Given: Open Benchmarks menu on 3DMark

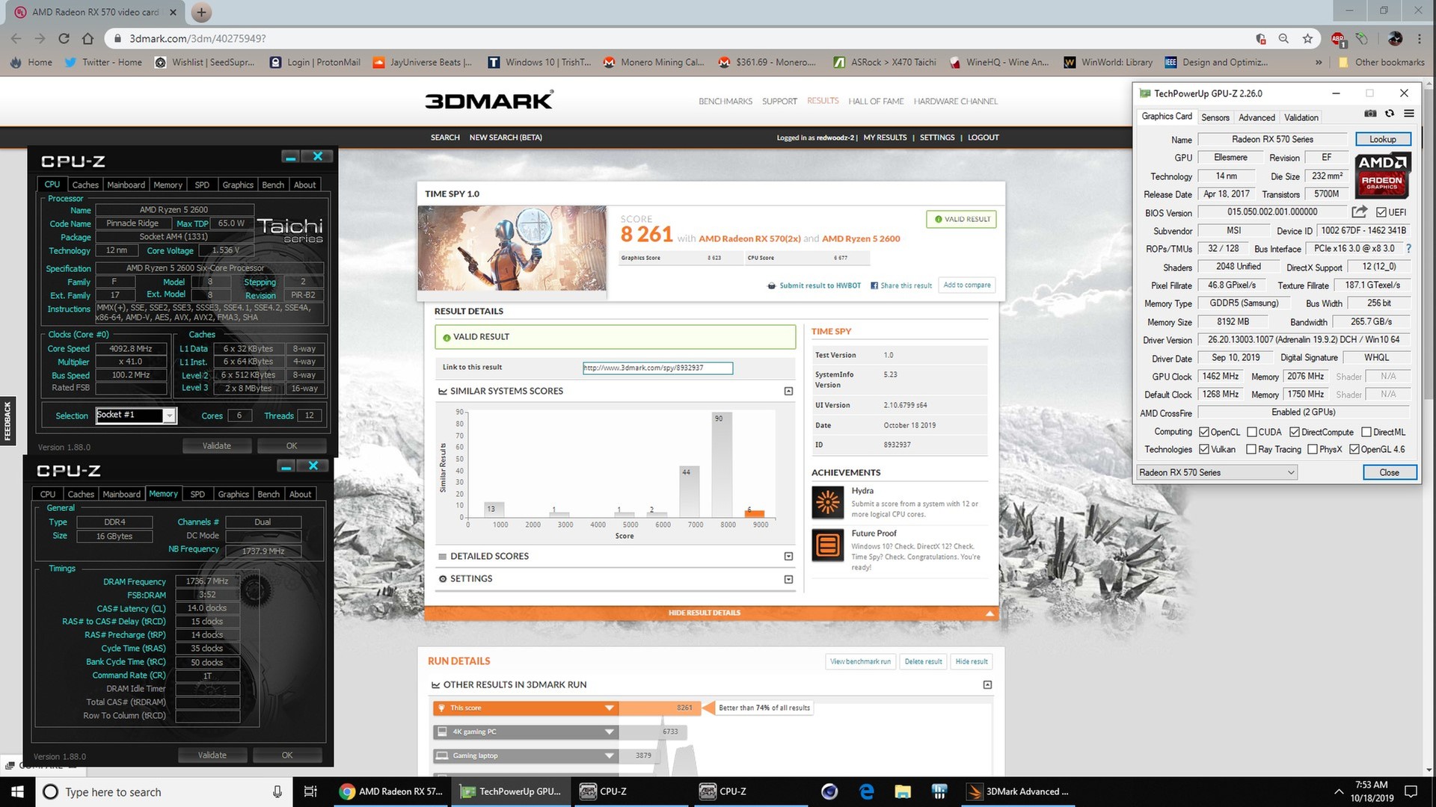Looking at the screenshot, I should (x=725, y=101).
